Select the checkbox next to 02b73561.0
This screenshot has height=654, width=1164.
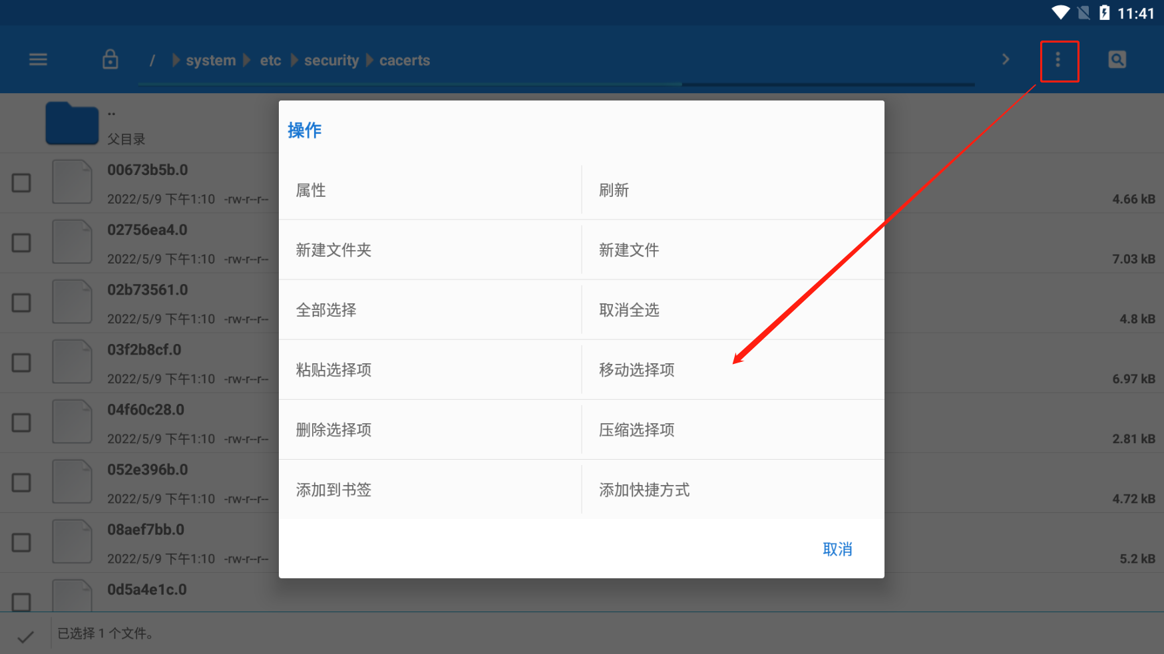click(x=21, y=303)
